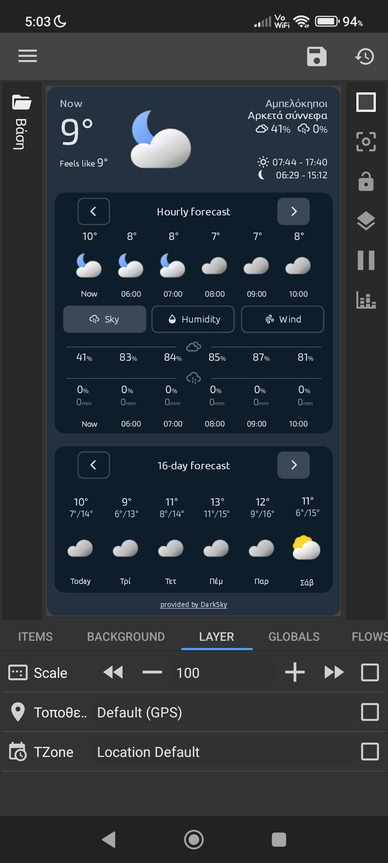Check the TZone row checkbox
The width and height of the screenshot is (388, 863).
click(370, 752)
